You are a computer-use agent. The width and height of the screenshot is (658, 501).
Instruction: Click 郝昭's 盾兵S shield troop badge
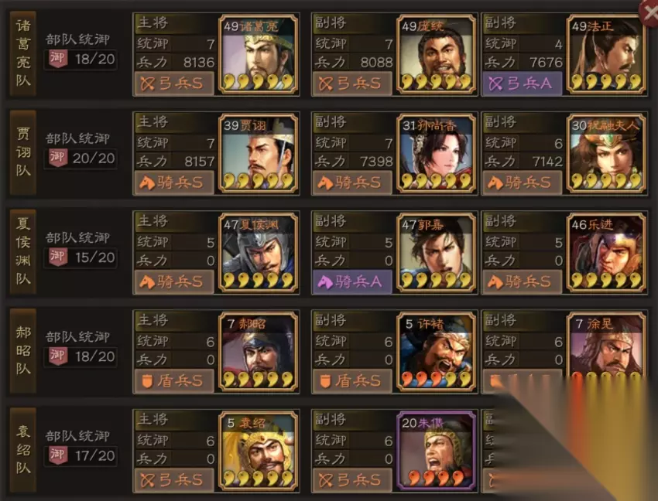[x=175, y=380]
